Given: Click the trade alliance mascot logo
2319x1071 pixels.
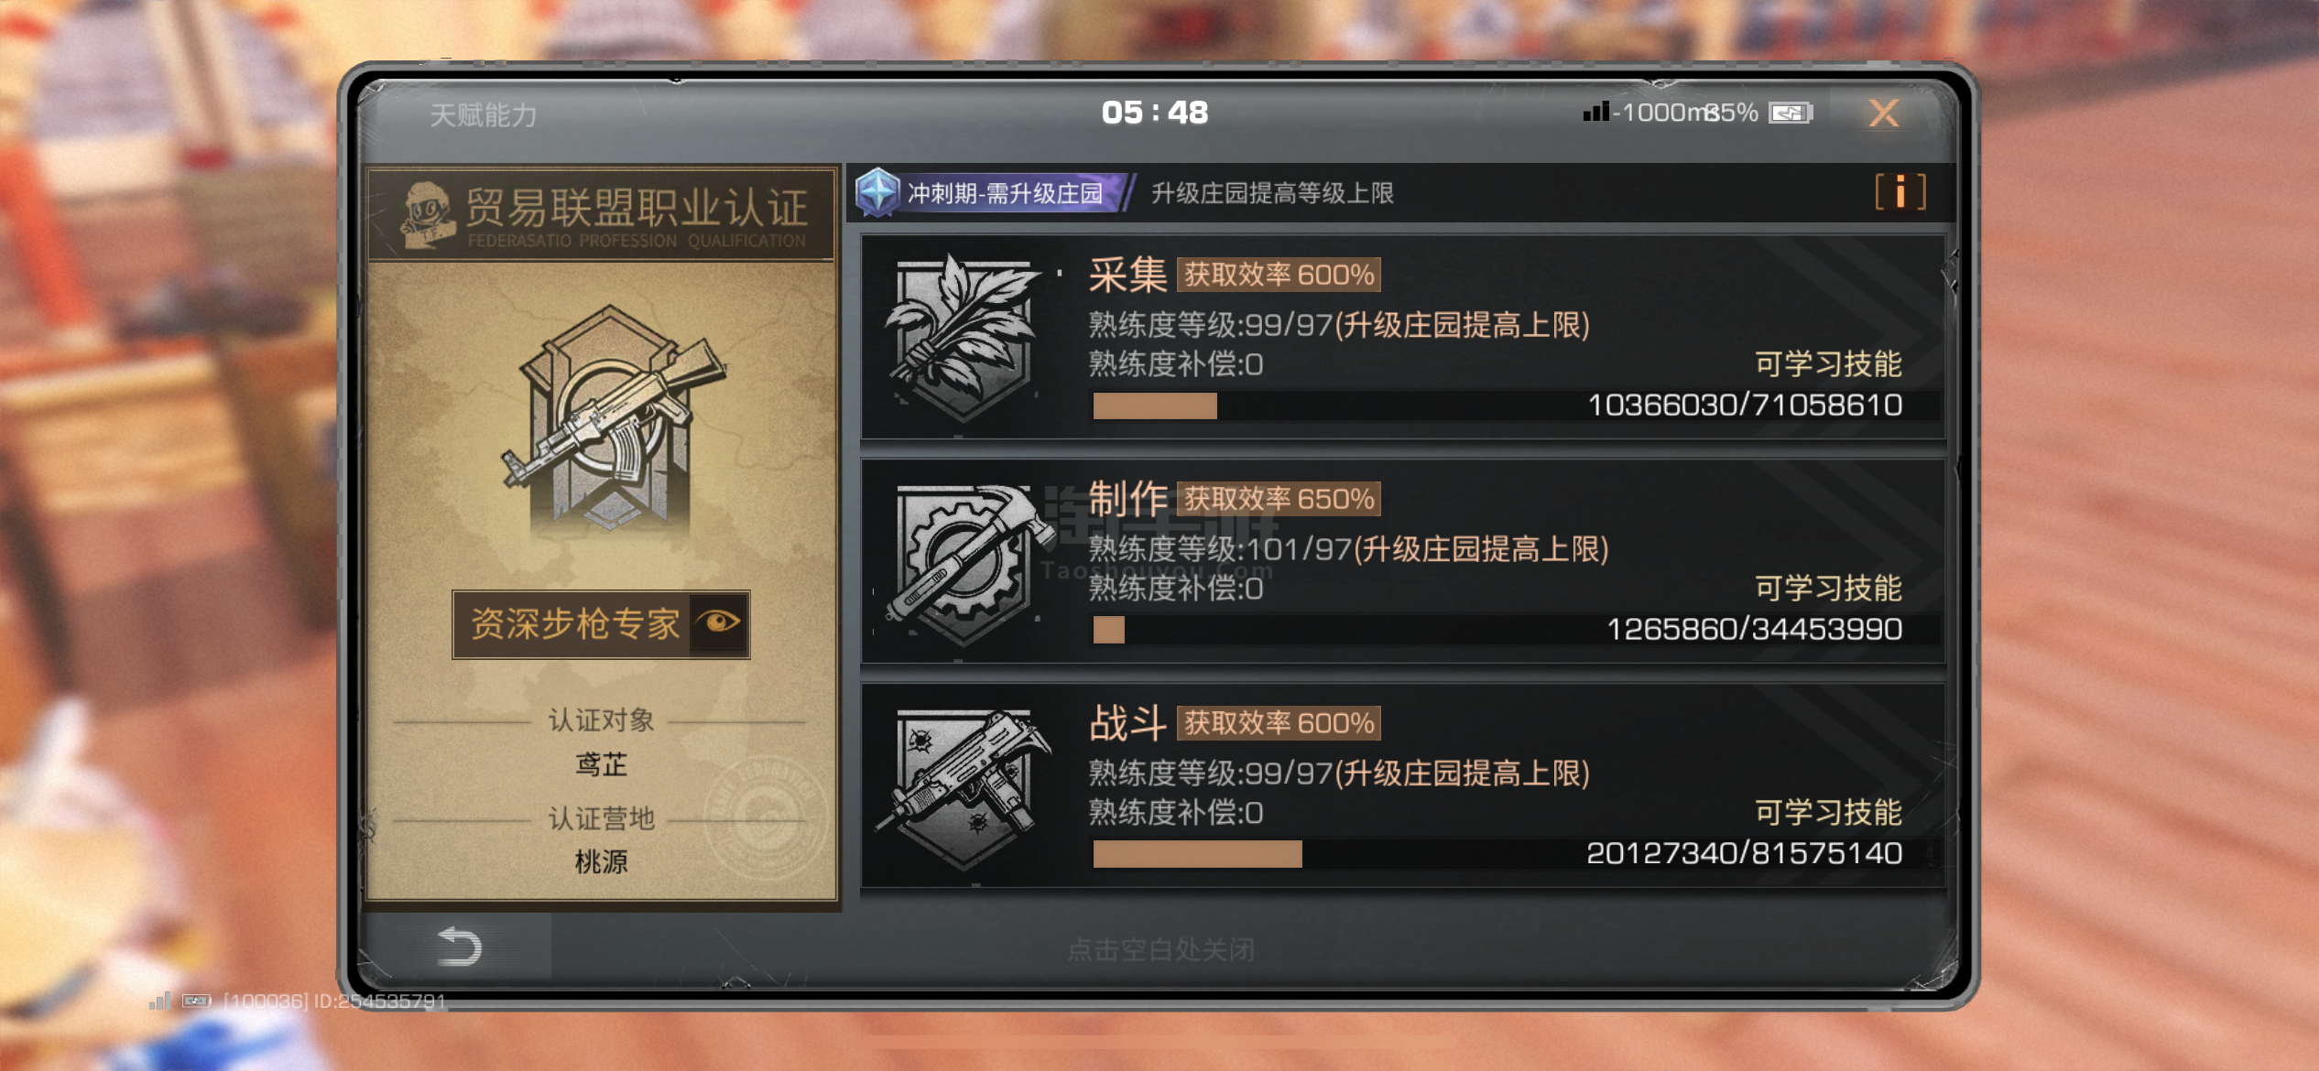Looking at the screenshot, I should (427, 214).
